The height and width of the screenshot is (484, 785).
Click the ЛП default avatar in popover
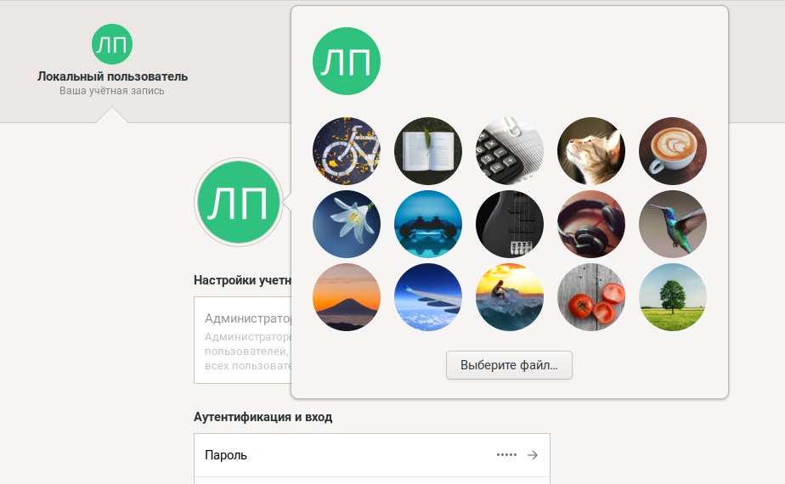point(347,61)
